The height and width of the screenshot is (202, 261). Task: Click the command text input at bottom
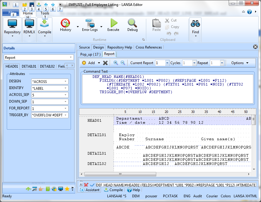pyautogui.click(x=176, y=185)
